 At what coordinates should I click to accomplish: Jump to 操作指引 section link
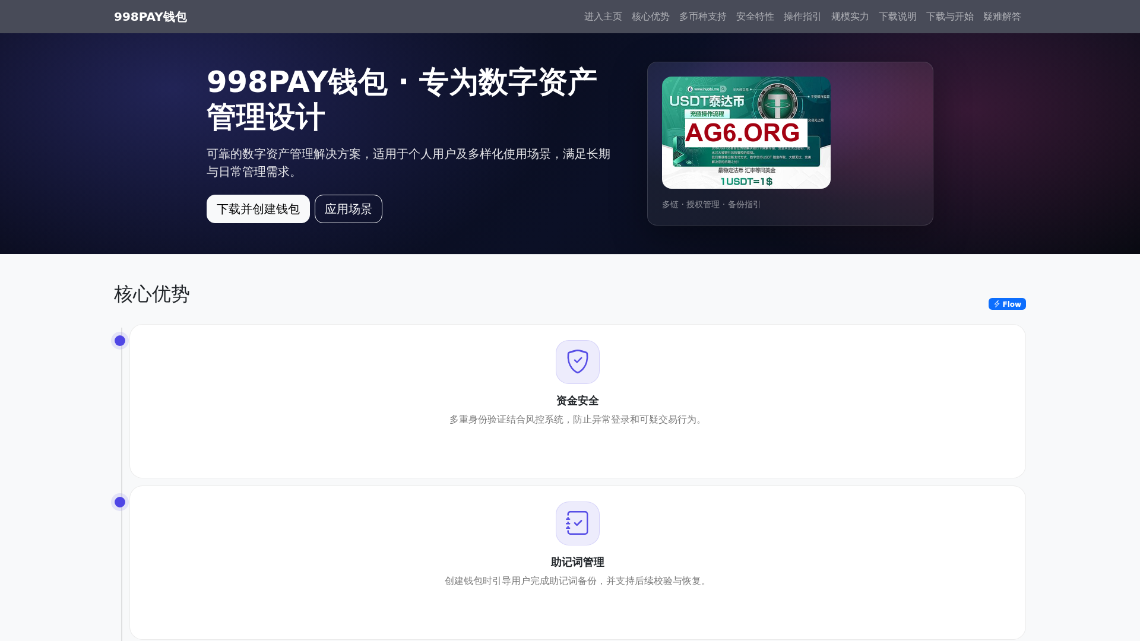pos(802,17)
